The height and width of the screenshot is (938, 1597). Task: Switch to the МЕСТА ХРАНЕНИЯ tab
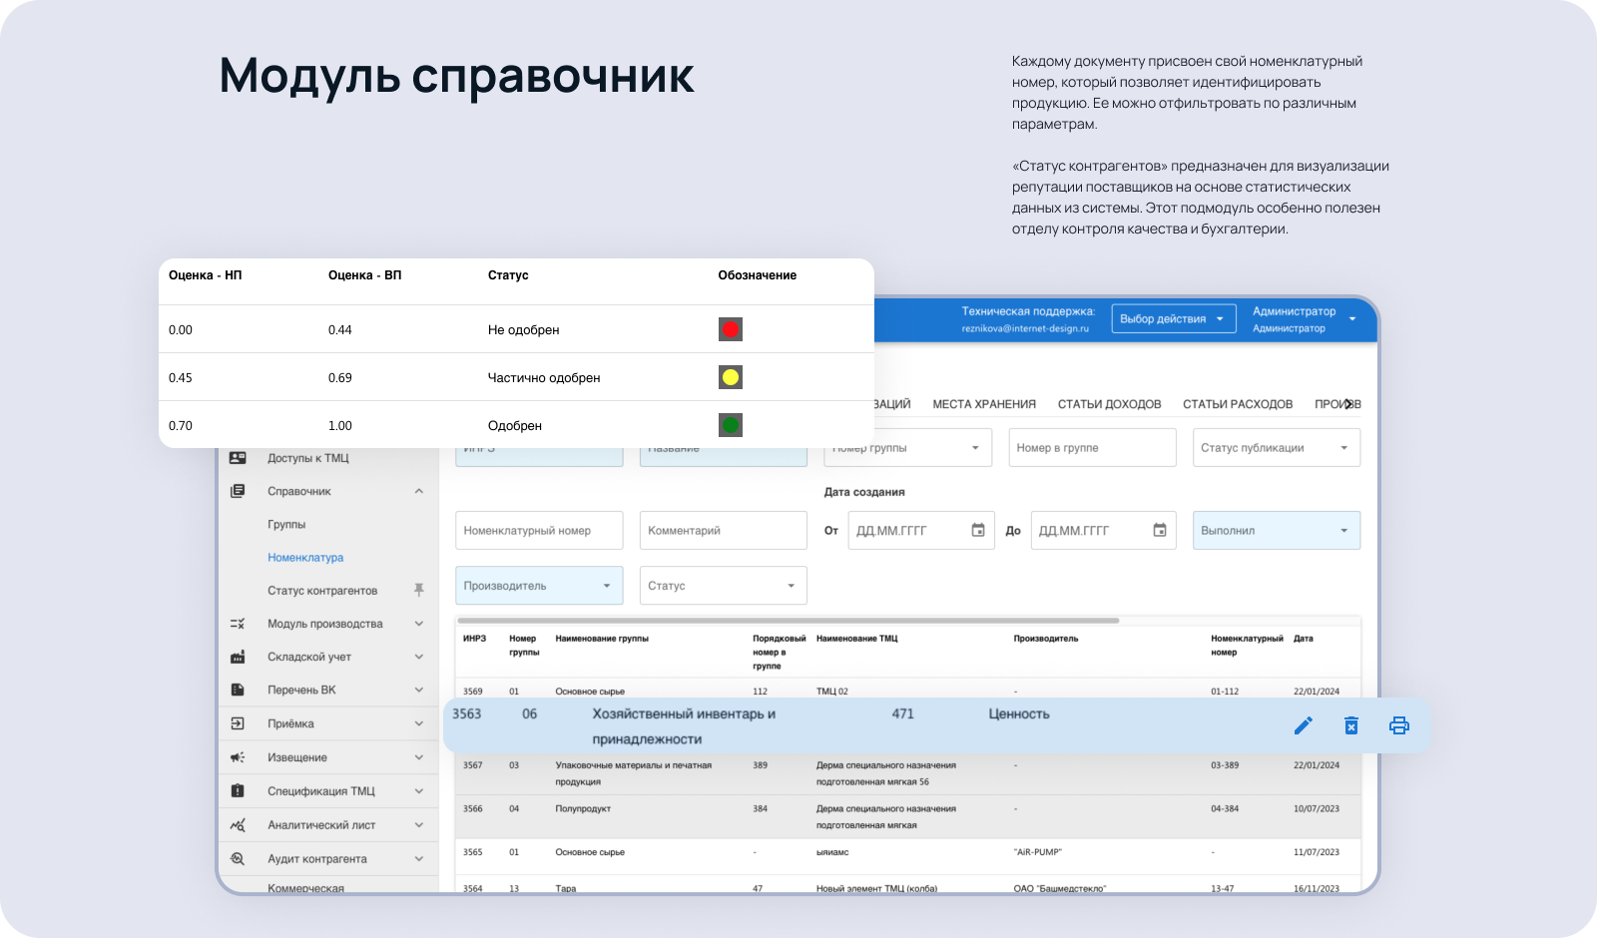[x=983, y=404]
